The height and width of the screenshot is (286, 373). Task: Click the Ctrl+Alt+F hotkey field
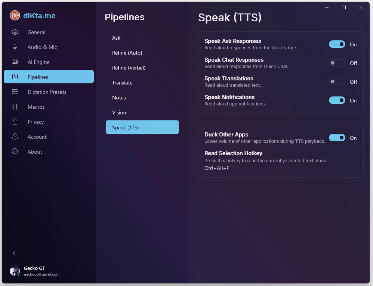click(217, 168)
